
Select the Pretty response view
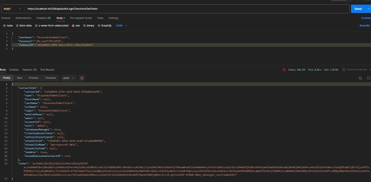pyautogui.click(x=7, y=78)
